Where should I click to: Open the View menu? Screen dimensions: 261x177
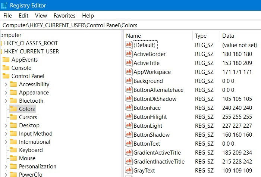[41, 16]
